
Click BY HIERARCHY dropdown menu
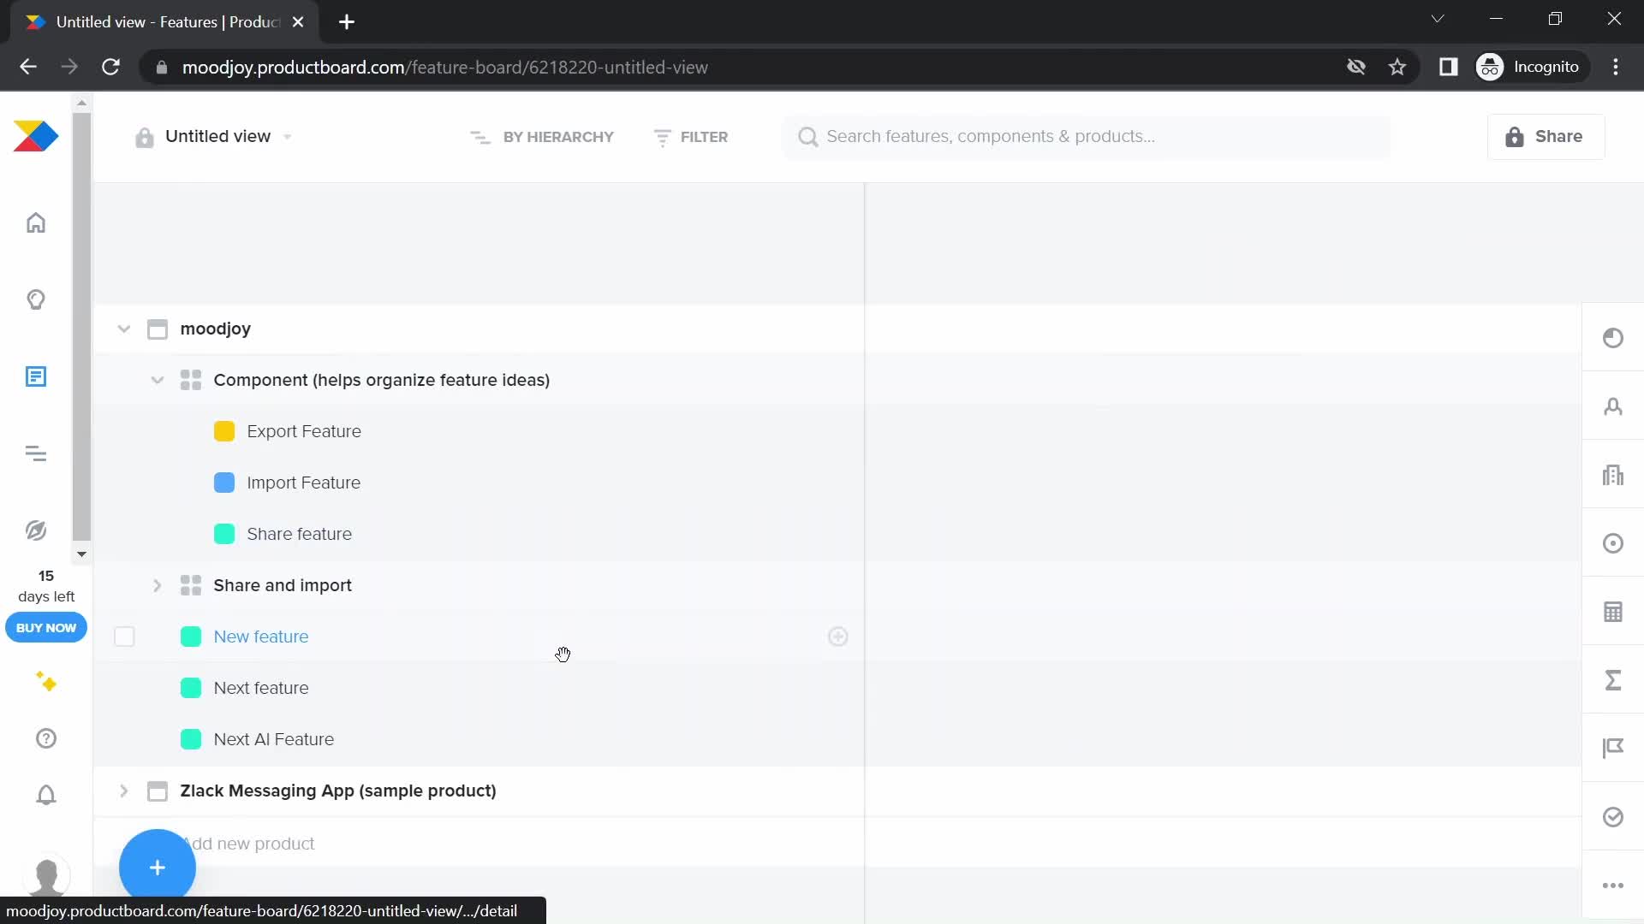pos(545,137)
